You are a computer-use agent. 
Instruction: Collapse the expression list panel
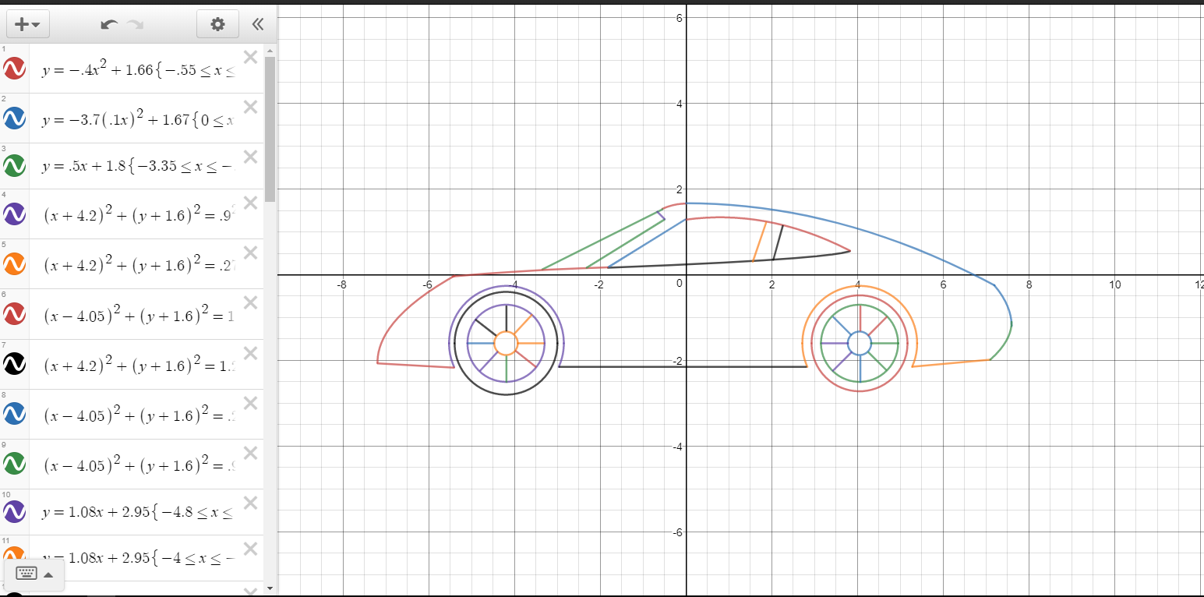point(257,24)
